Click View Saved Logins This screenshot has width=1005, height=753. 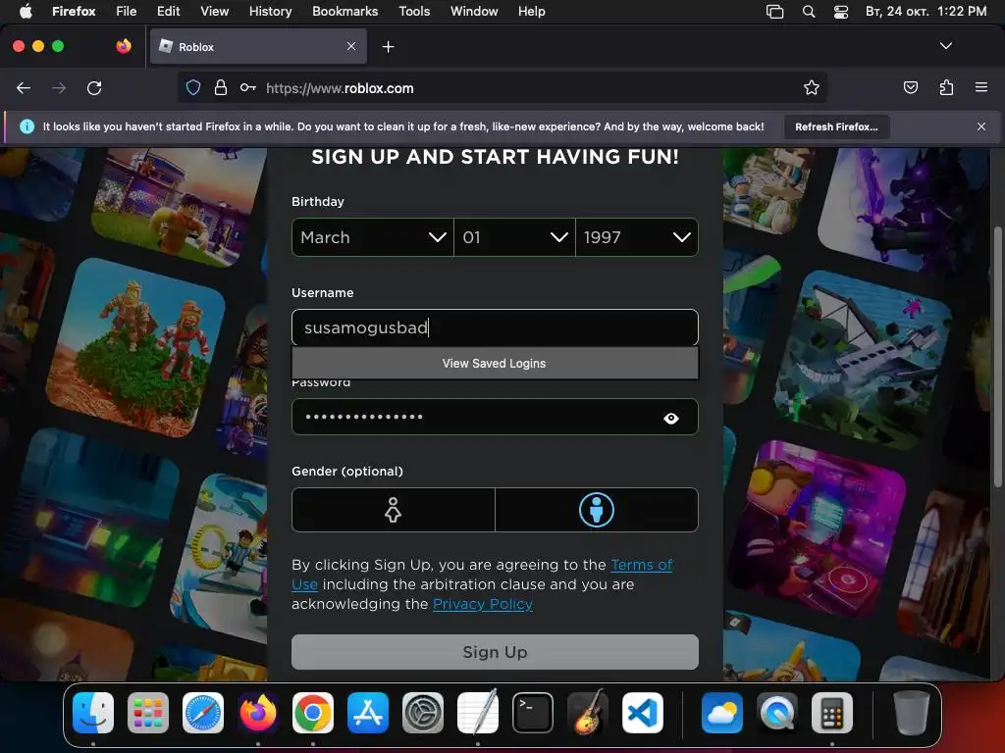(495, 363)
